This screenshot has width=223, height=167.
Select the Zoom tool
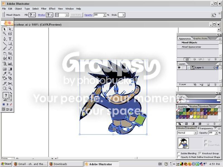point(10,88)
